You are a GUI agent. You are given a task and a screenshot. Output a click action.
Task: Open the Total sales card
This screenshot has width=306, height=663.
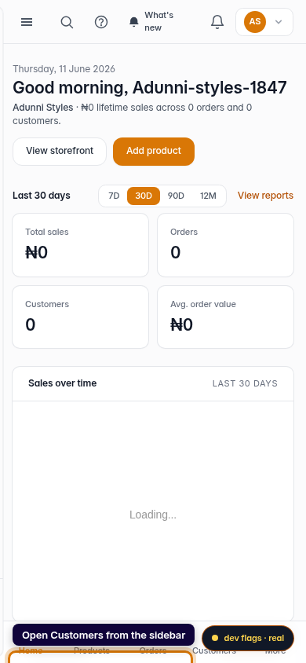point(80,245)
